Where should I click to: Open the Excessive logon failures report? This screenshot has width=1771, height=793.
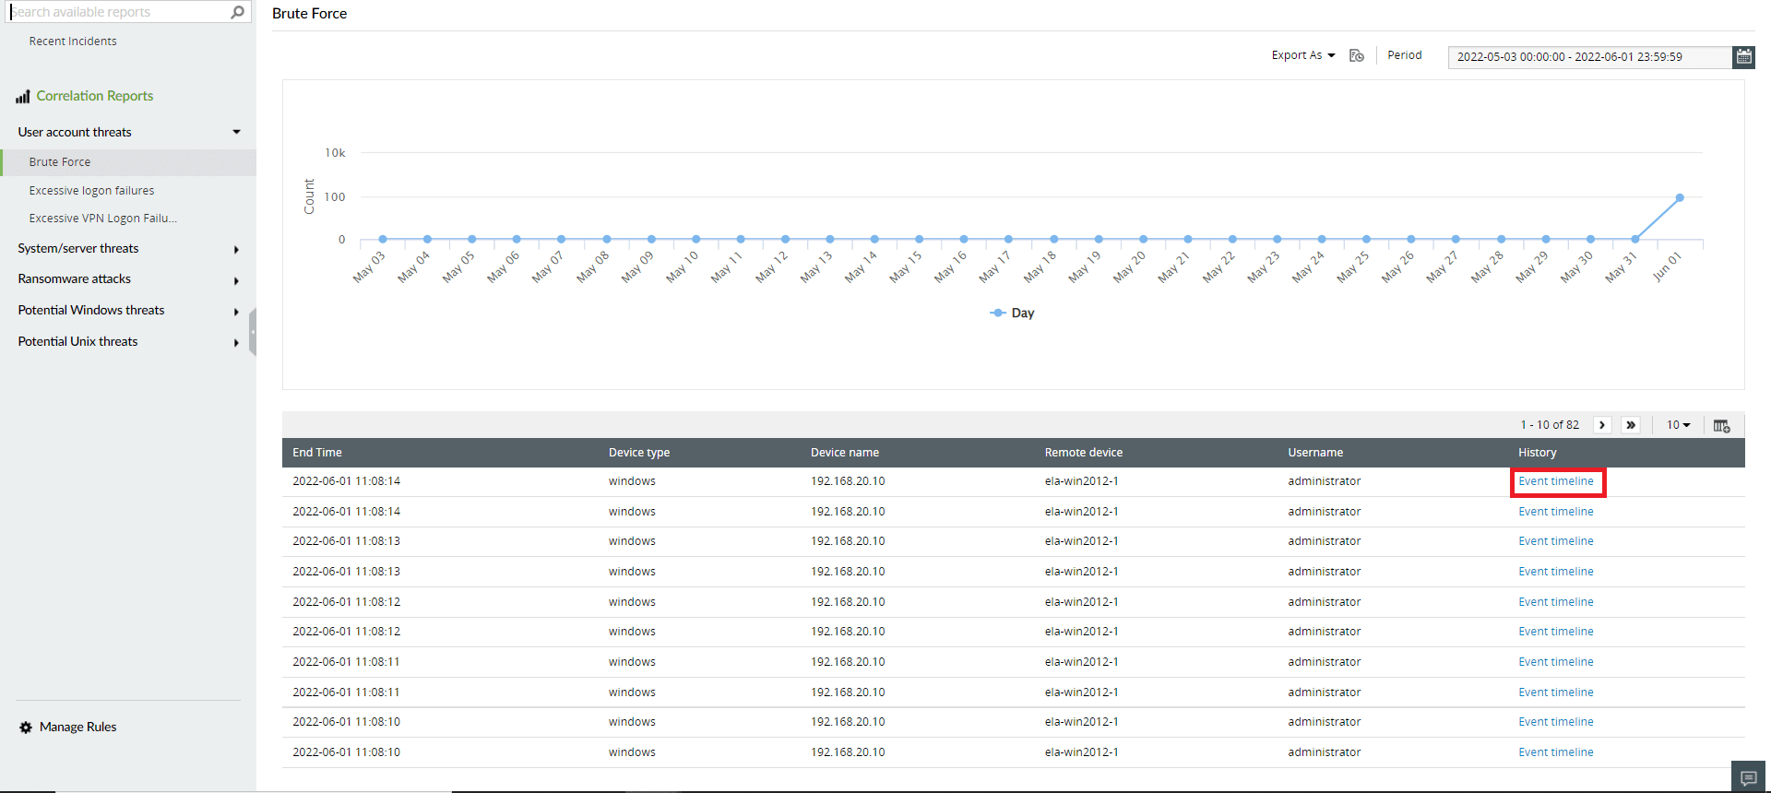[91, 191]
